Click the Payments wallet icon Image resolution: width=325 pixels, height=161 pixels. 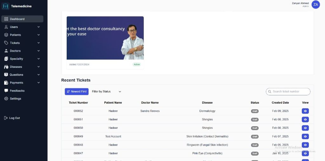click(x=6, y=83)
